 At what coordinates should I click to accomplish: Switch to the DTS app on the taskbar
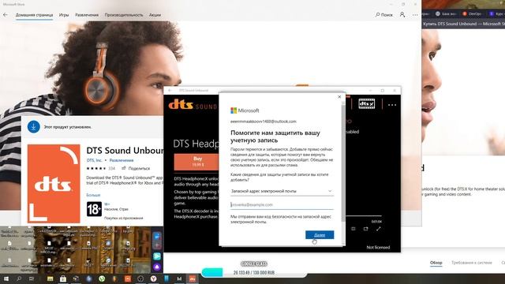click(x=193, y=278)
